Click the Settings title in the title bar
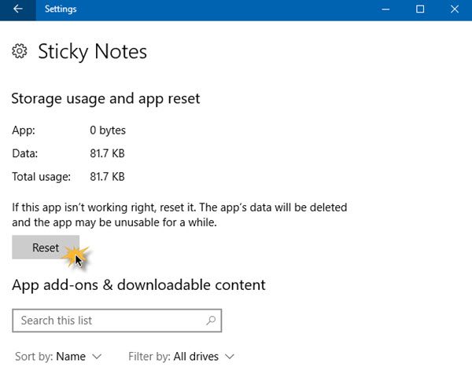The width and height of the screenshot is (472, 385). (61, 9)
